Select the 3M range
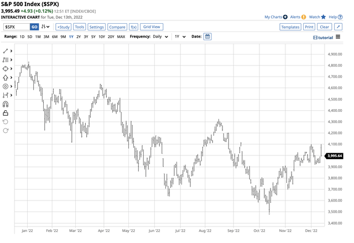Screen dimensions: 354x243 pyautogui.click(x=46, y=37)
